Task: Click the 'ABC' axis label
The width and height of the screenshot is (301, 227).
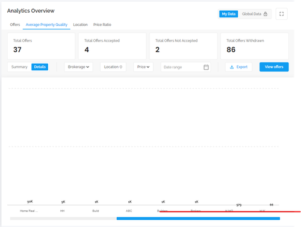Action: (x=129, y=211)
